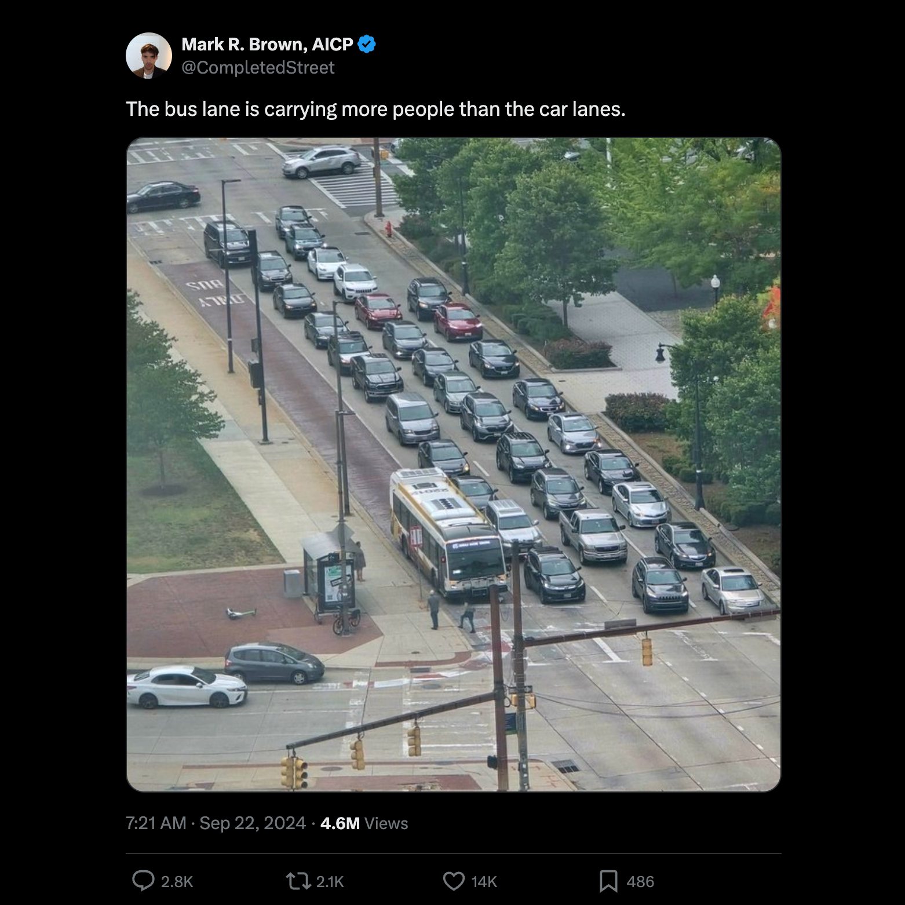Image resolution: width=905 pixels, height=905 pixels.
Task: Like the tweet with the heart icon
Action: pyautogui.click(x=453, y=881)
